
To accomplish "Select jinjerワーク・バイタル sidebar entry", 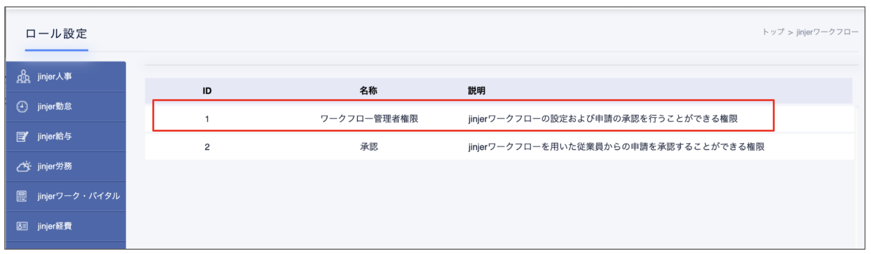I will (78, 197).
